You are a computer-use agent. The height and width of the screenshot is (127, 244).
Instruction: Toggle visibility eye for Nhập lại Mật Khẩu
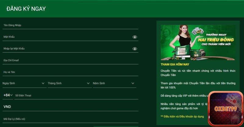tap(135, 49)
